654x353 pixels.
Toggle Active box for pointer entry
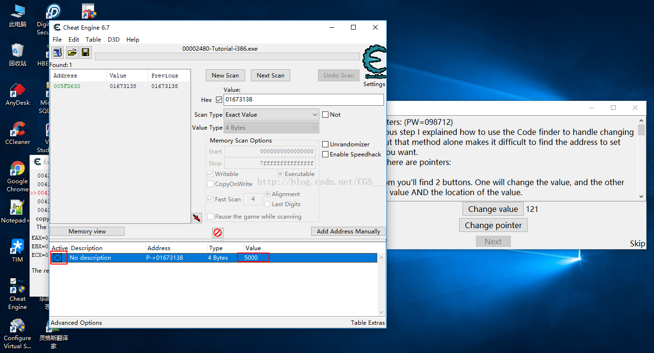(x=57, y=258)
